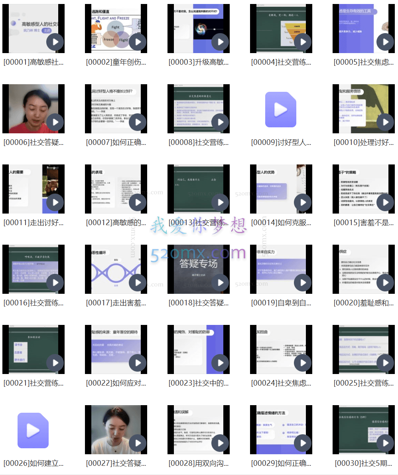398x475 pixels.
Task: Play video 00001 高敏感社交
Action: point(55,42)
